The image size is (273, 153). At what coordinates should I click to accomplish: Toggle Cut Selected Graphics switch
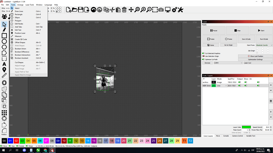pyautogui.click(x=203, y=53)
